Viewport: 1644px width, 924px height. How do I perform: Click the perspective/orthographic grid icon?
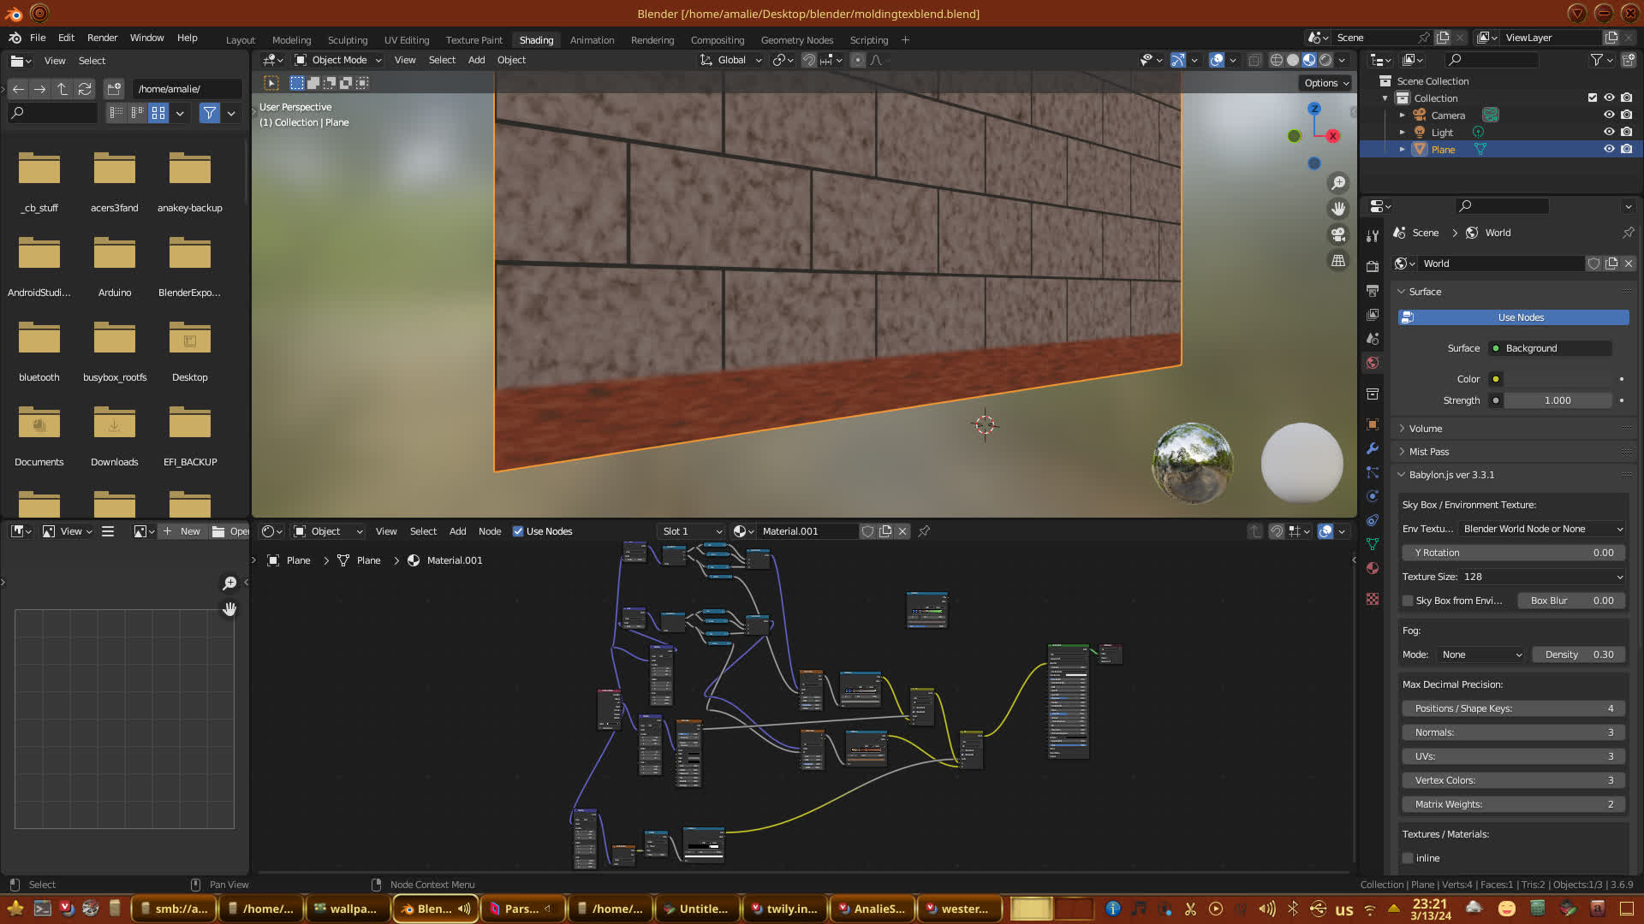[1337, 261]
